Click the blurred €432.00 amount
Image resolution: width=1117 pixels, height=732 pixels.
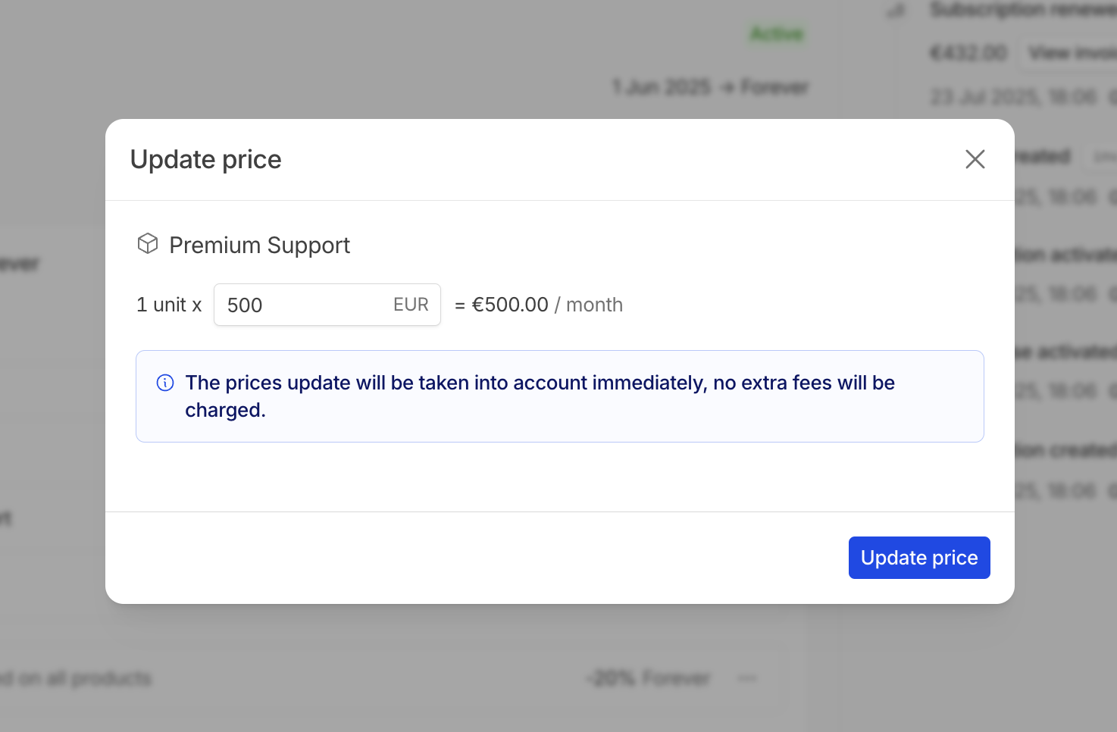point(968,53)
